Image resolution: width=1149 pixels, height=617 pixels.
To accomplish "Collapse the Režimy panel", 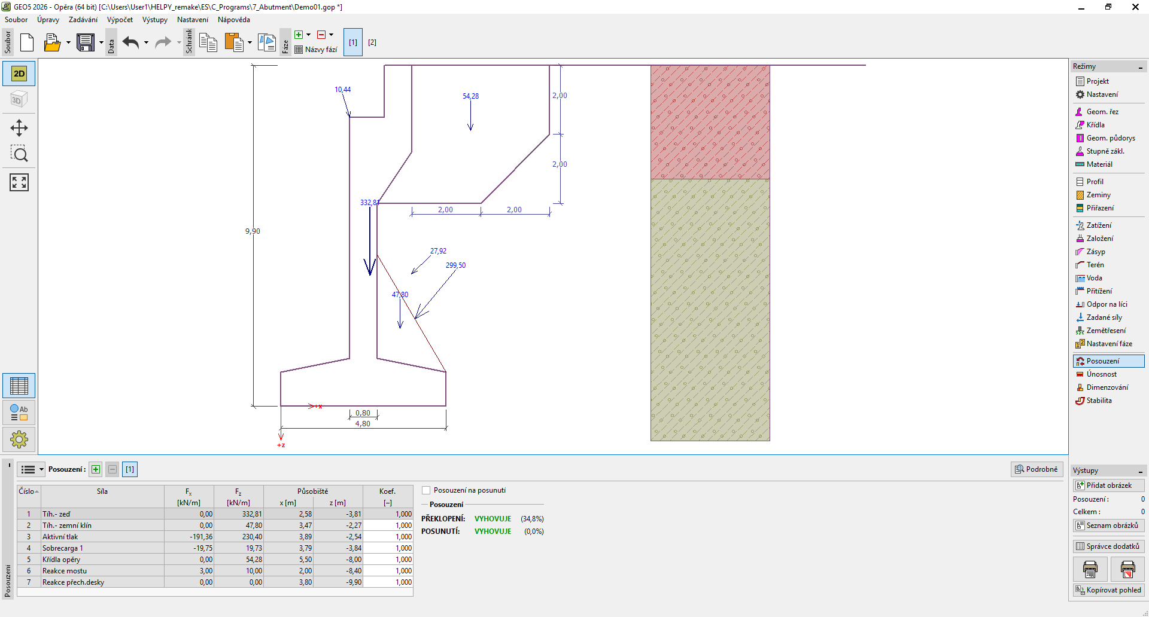I will (x=1141, y=67).
